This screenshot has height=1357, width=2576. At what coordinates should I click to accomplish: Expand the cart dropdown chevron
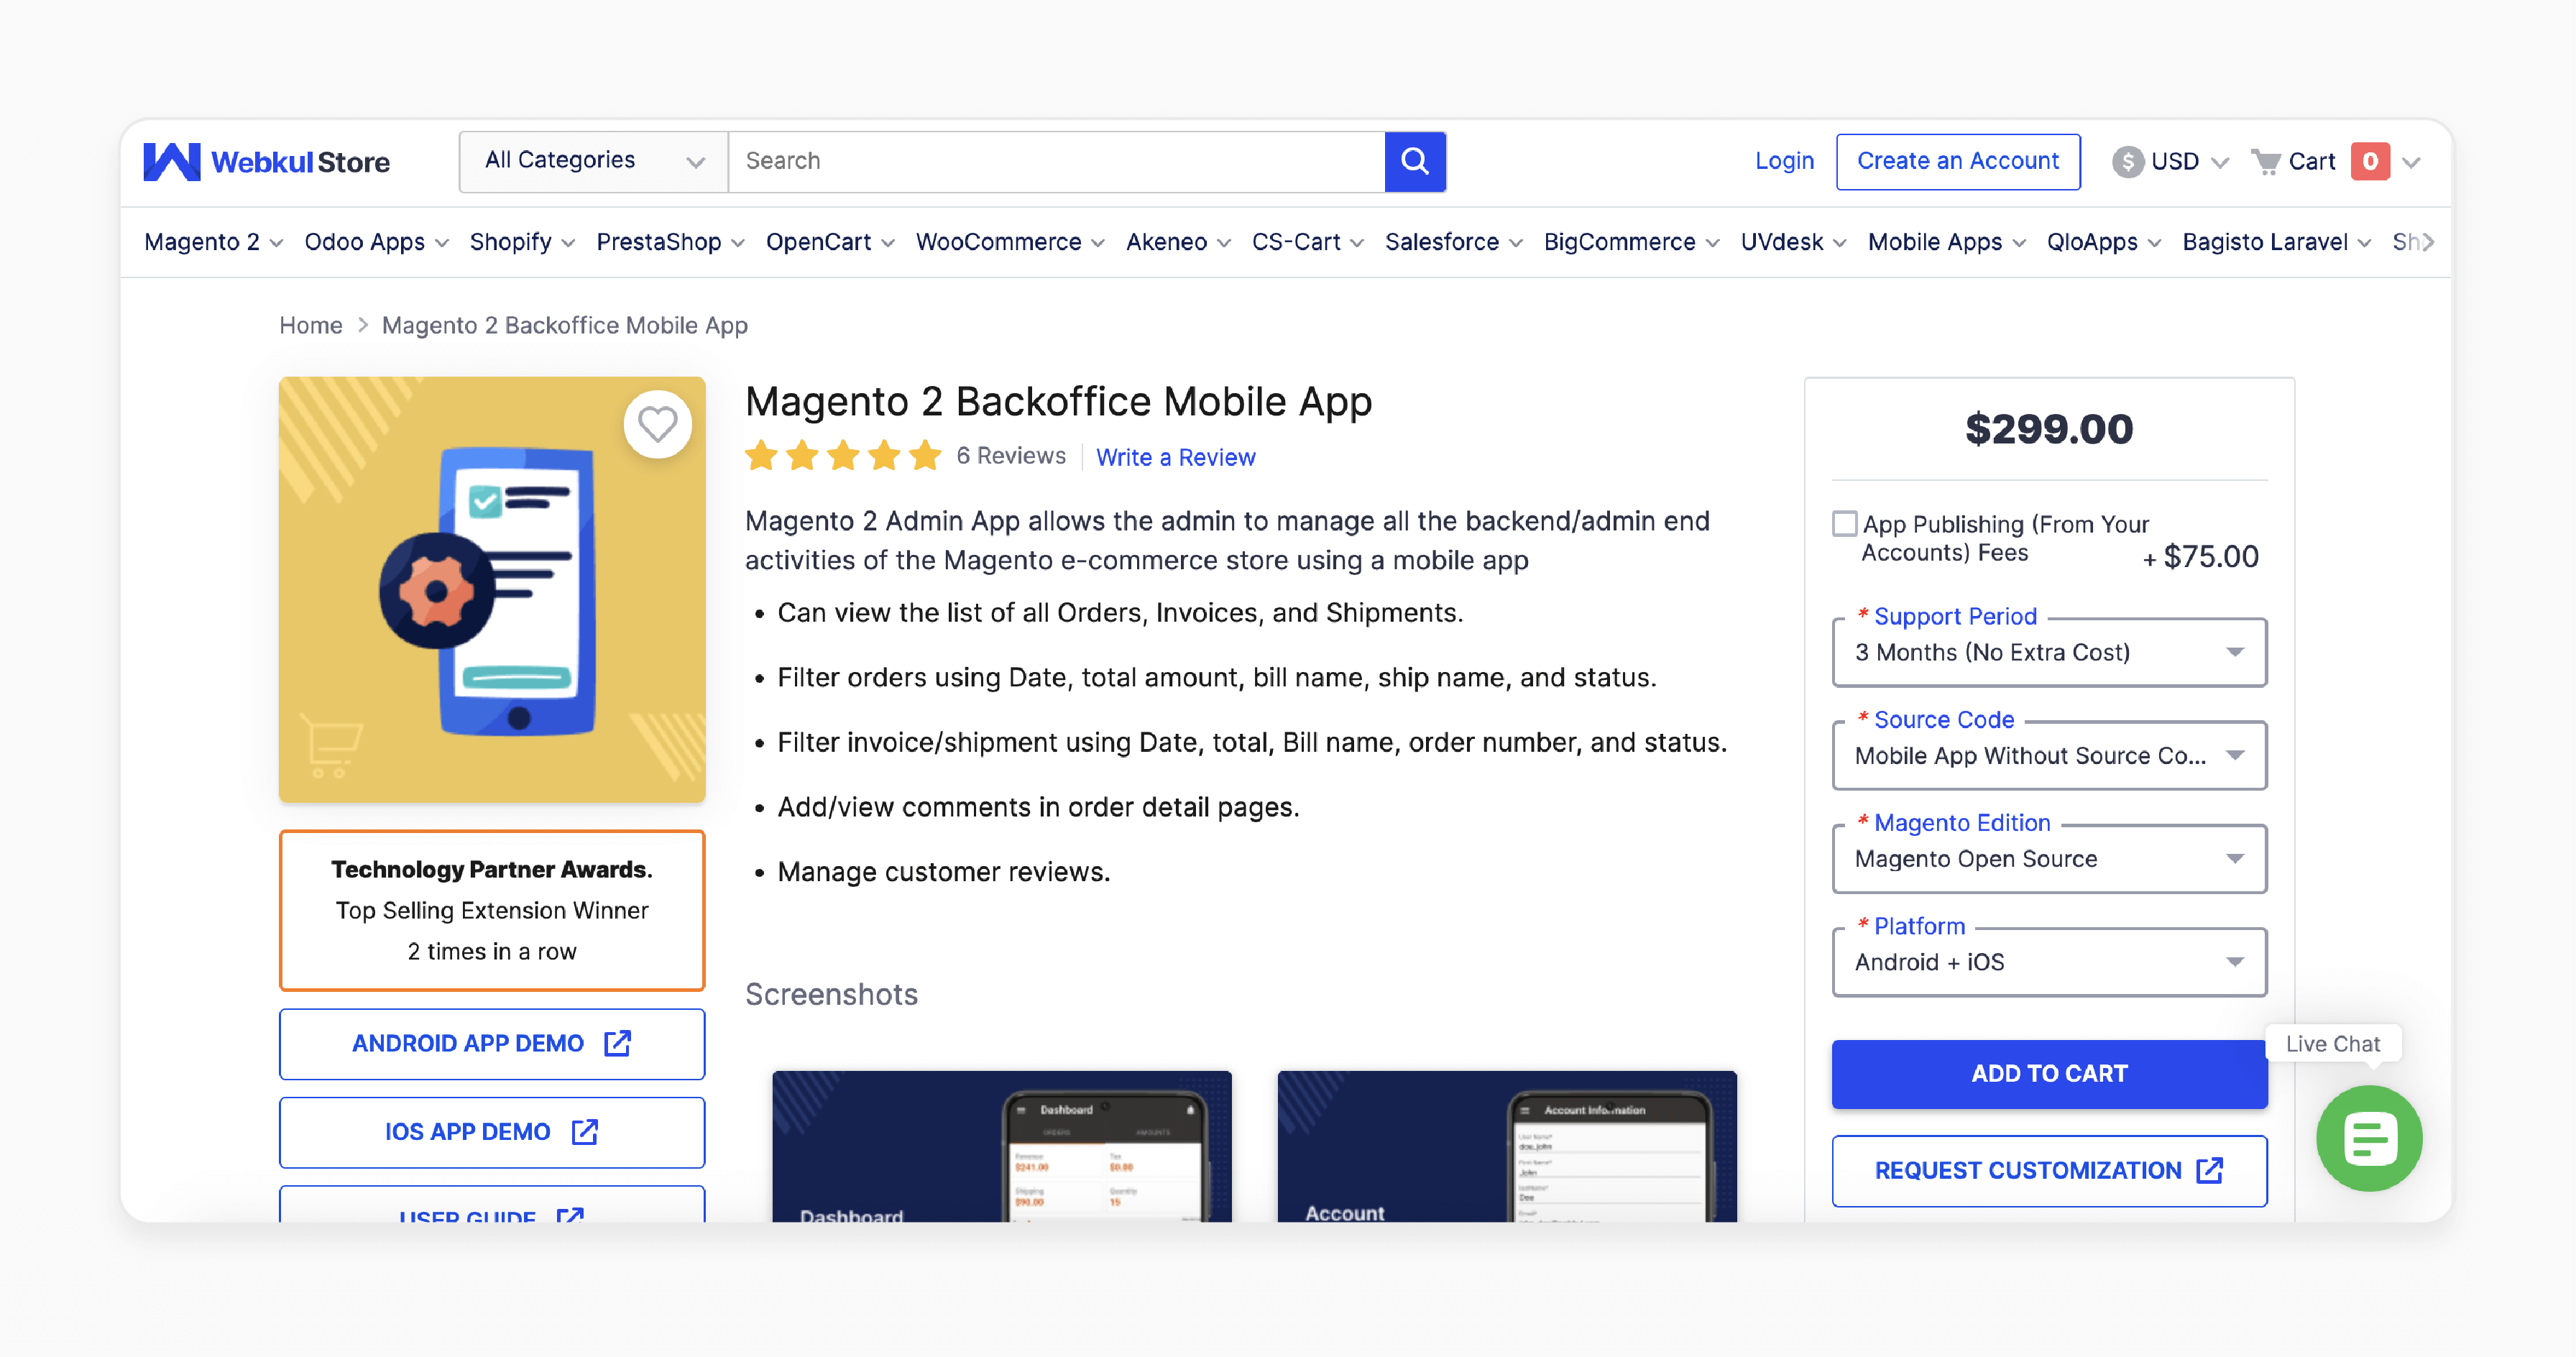tap(2411, 162)
